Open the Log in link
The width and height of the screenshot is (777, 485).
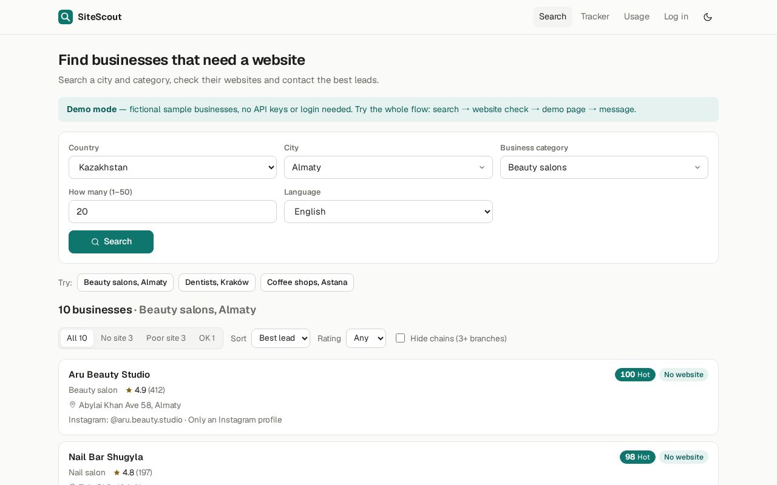[676, 17]
